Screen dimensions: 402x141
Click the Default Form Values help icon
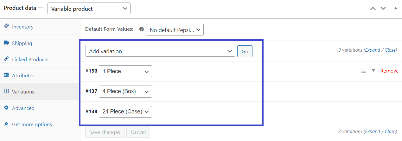click(x=142, y=29)
